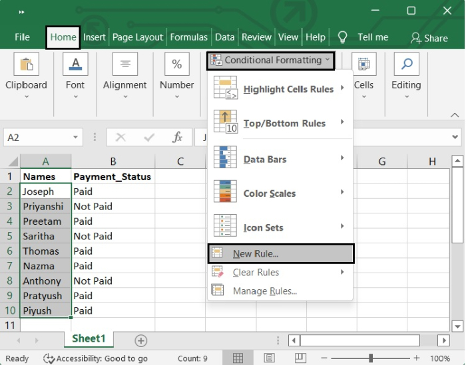Switch to Normal view in status bar
Viewport: 466px width, 365px height.
point(238,358)
